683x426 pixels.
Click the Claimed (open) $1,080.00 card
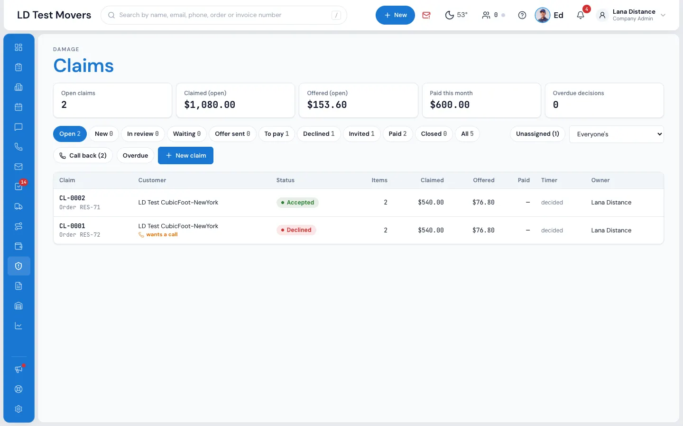click(x=235, y=100)
